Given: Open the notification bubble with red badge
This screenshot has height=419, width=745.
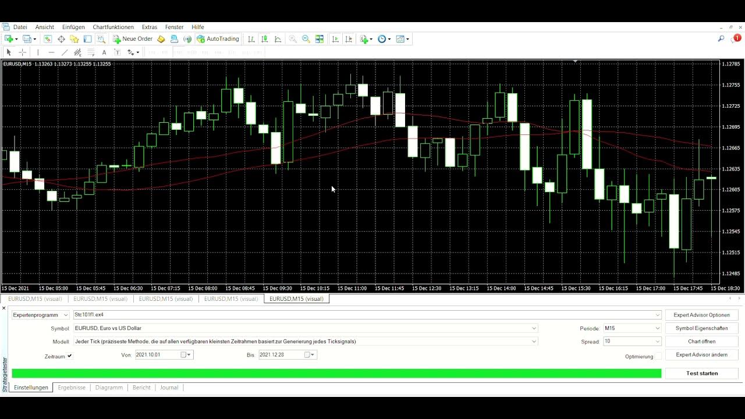Looking at the screenshot, I should click(x=737, y=38).
